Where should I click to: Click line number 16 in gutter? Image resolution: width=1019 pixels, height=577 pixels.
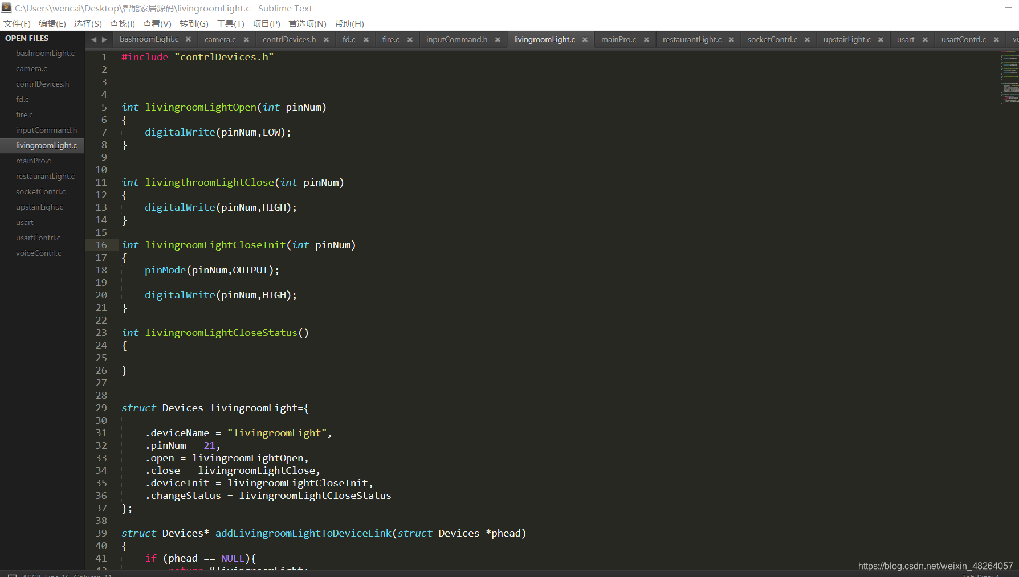click(x=101, y=245)
